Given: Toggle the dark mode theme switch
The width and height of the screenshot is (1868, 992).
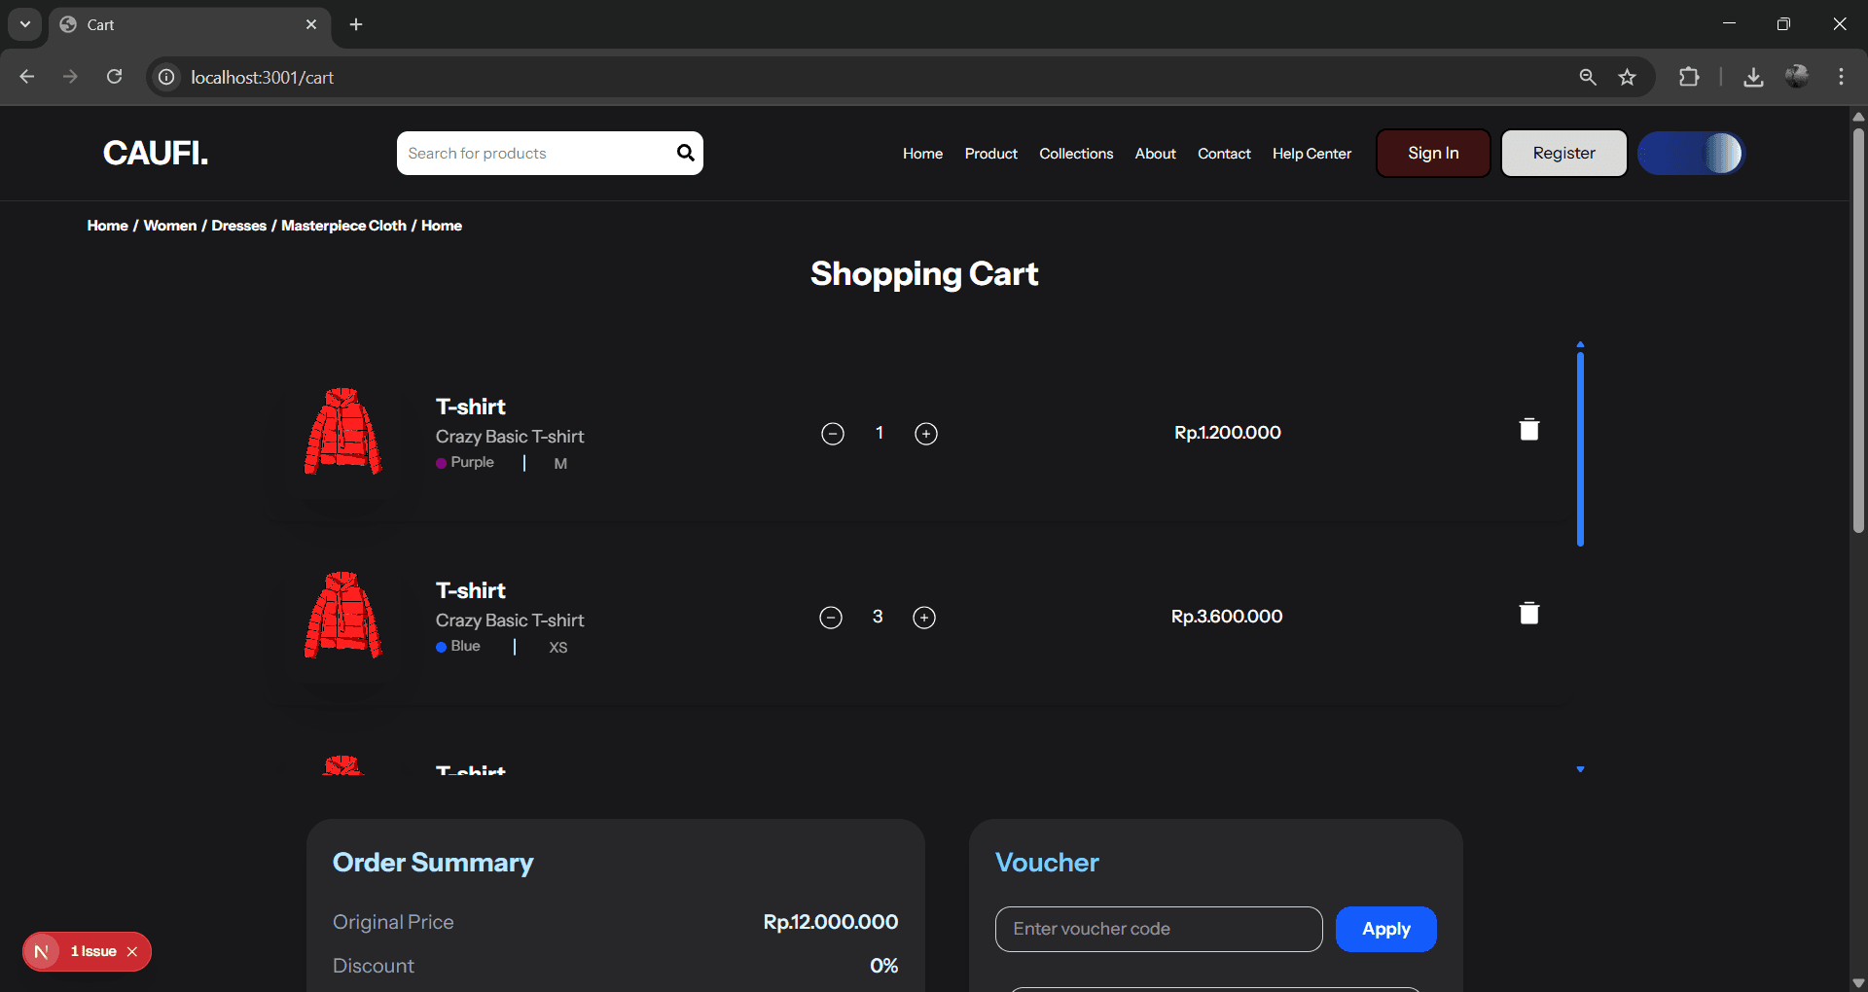Looking at the screenshot, I should pos(1691,154).
